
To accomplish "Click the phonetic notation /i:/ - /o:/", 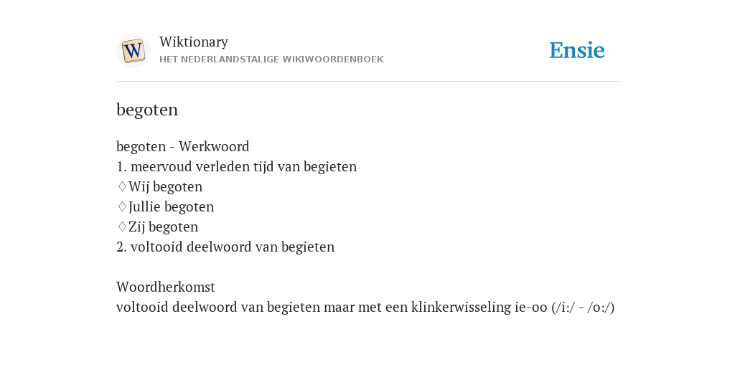I will (x=583, y=308).
